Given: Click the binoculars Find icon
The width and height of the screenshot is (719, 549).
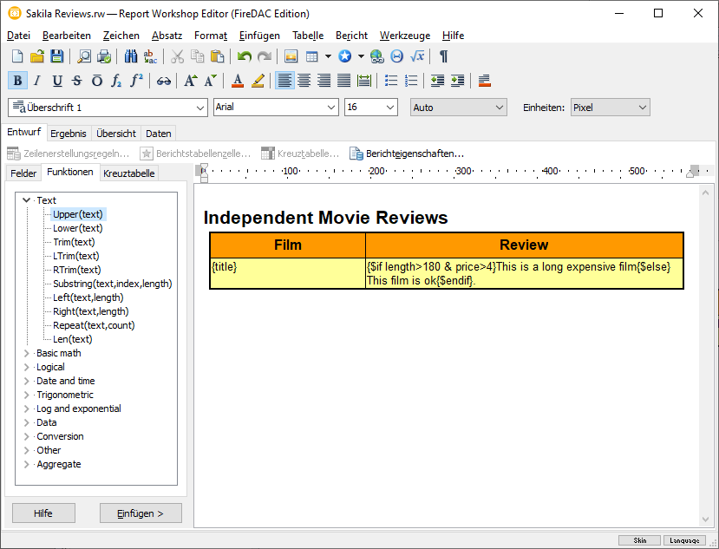Looking at the screenshot, I should [131, 56].
